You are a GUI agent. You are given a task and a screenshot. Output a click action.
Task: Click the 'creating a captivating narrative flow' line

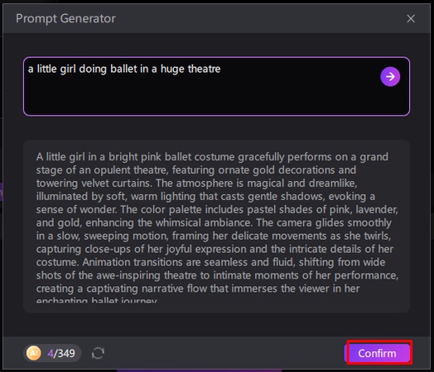198,289
